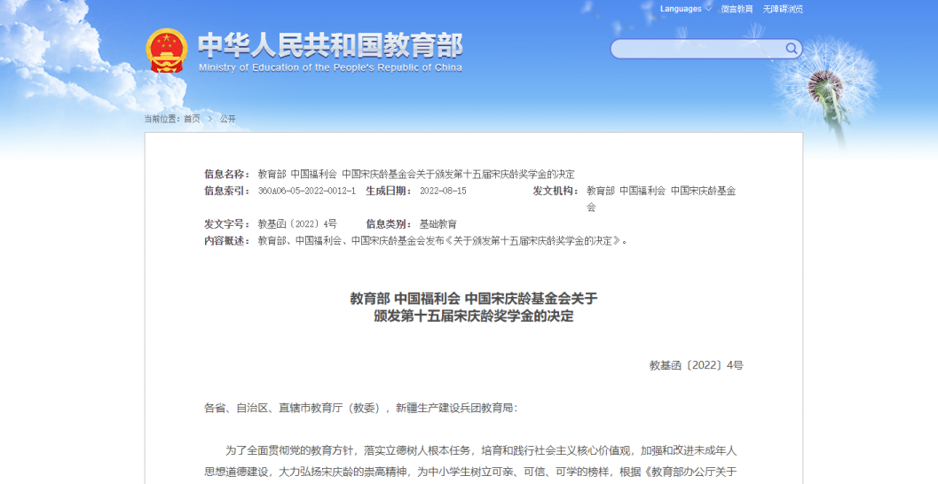Open the 无障碍浏览 link
This screenshot has height=484, width=938.
coord(783,9)
